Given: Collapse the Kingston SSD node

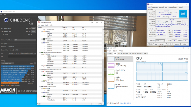Looking at the screenshot, I should pyautogui.click(x=40, y=70).
